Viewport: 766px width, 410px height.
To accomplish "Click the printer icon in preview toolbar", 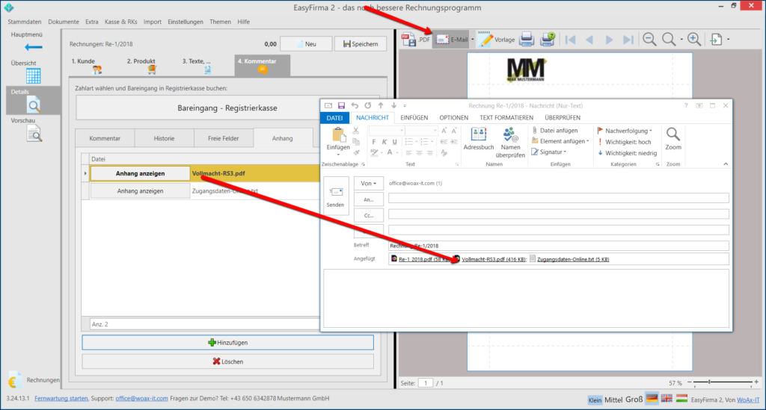I will click(x=527, y=39).
